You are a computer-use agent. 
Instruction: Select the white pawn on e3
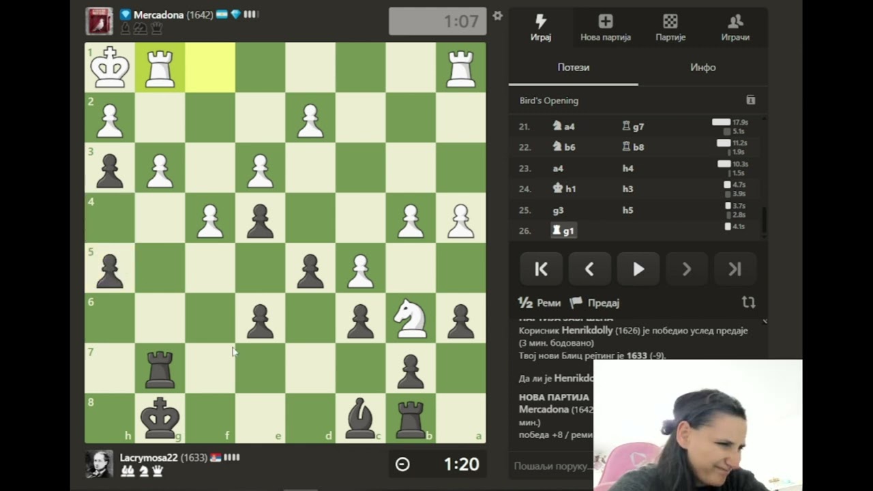[261, 168]
